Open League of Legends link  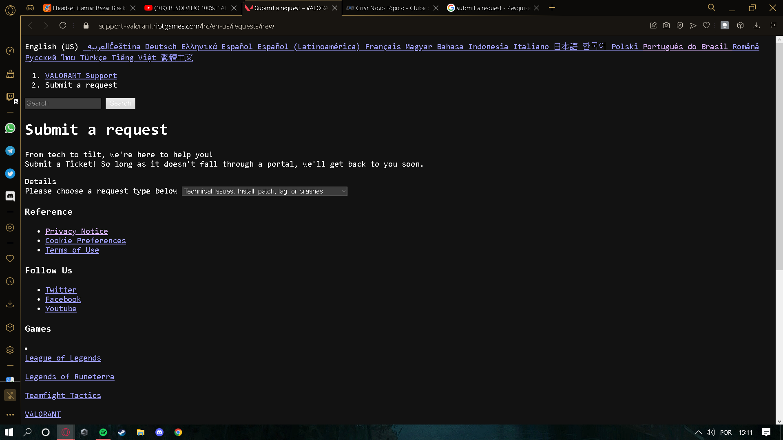pyautogui.click(x=63, y=358)
